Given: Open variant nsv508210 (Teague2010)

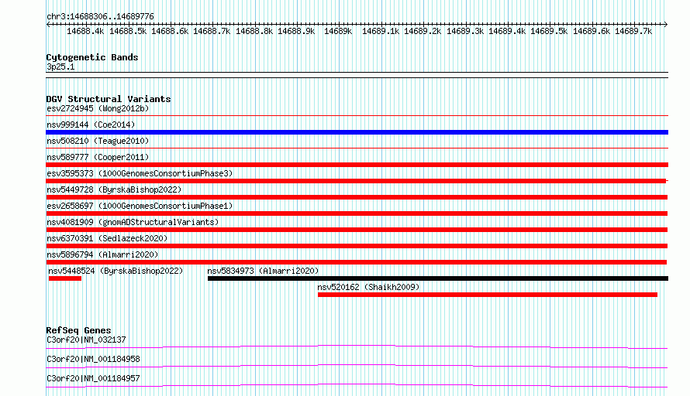Looking at the screenshot, I should point(98,141).
